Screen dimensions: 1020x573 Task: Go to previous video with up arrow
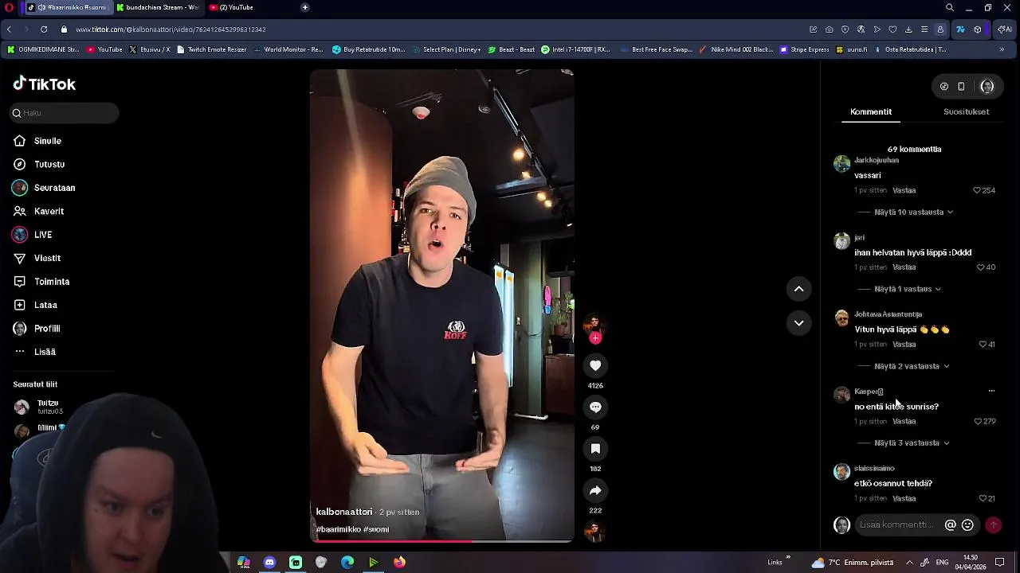point(798,289)
